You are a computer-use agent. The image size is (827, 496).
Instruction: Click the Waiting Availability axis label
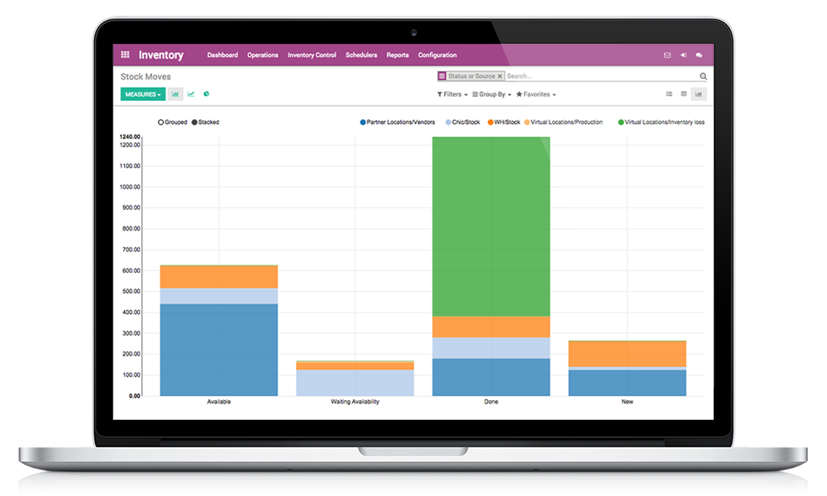tap(355, 402)
